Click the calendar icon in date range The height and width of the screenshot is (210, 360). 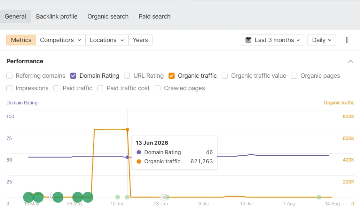249,40
